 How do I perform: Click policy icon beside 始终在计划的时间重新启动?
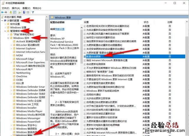point(85,37)
